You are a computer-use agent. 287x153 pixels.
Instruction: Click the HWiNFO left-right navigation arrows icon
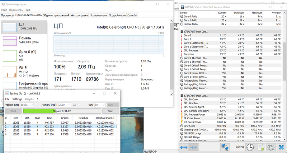pyautogui.click(x=184, y=147)
